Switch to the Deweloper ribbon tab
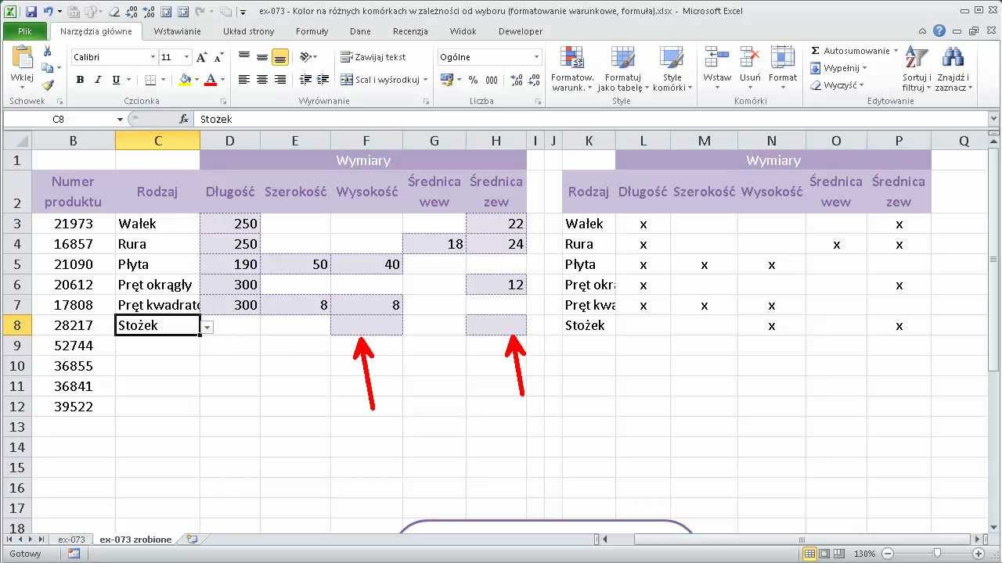This screenshot has width=1002, height=563. [521, 31]
